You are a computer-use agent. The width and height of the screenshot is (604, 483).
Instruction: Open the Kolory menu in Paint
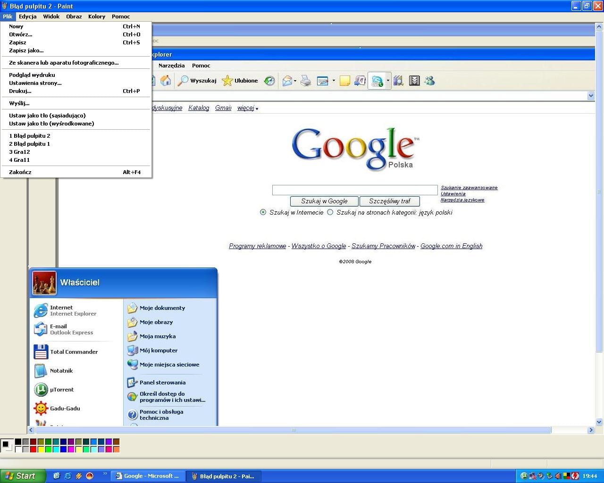[97, 17]
